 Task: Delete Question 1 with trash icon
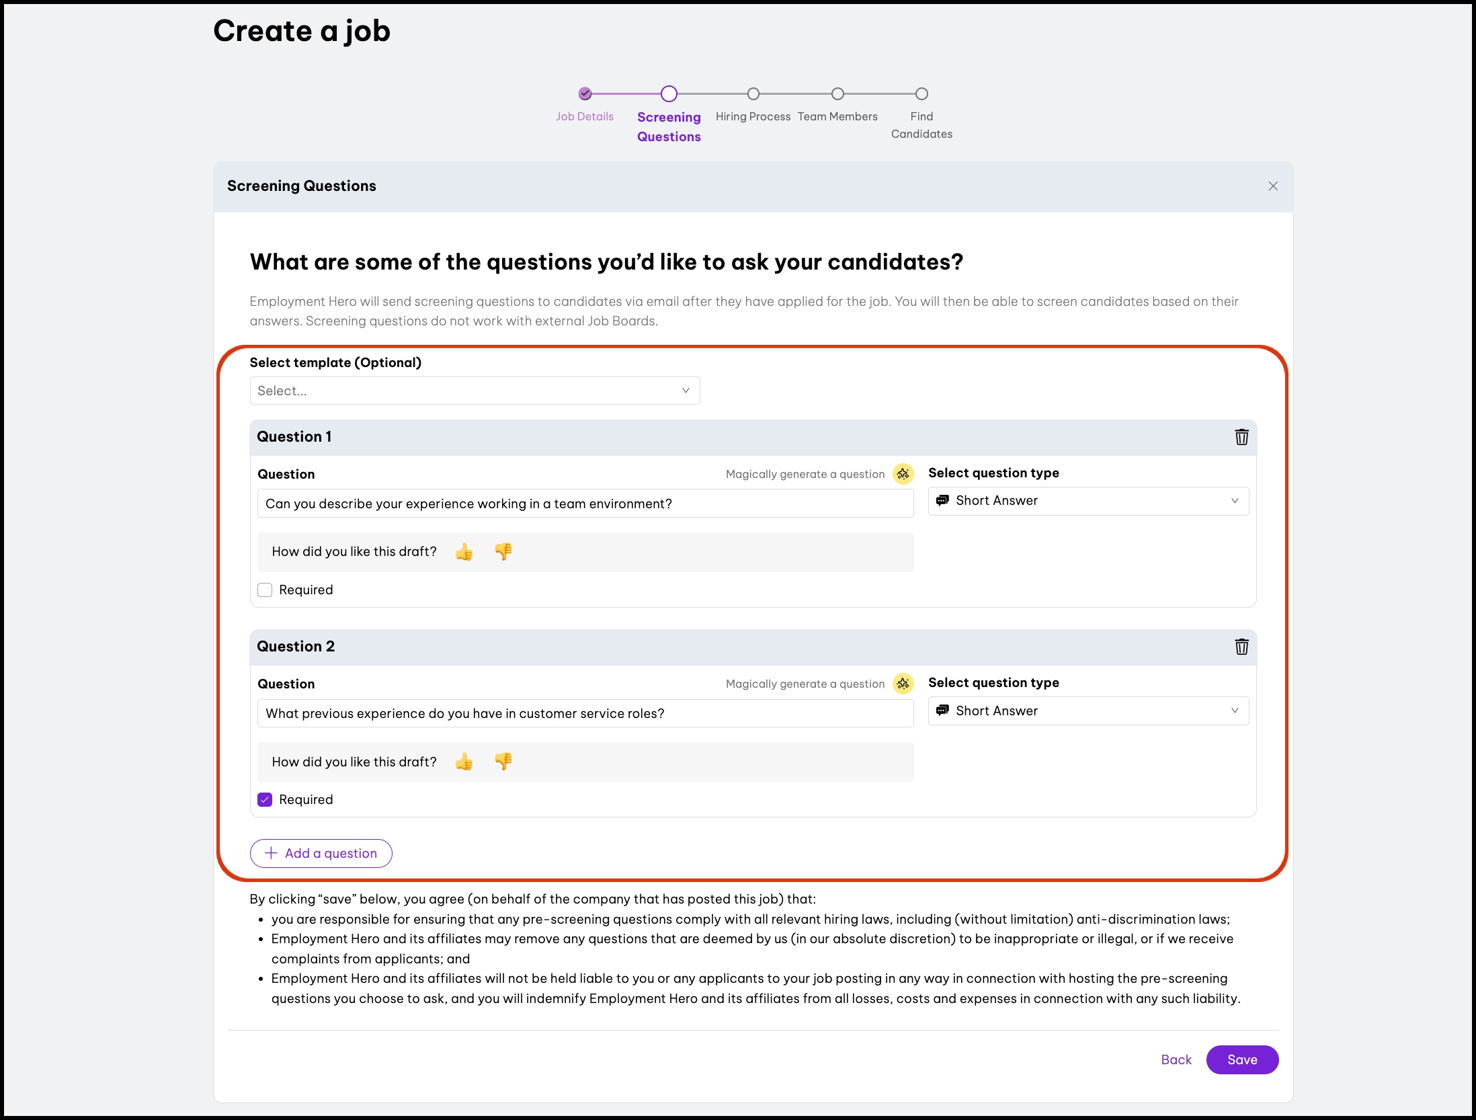[x=1241, y=437]
